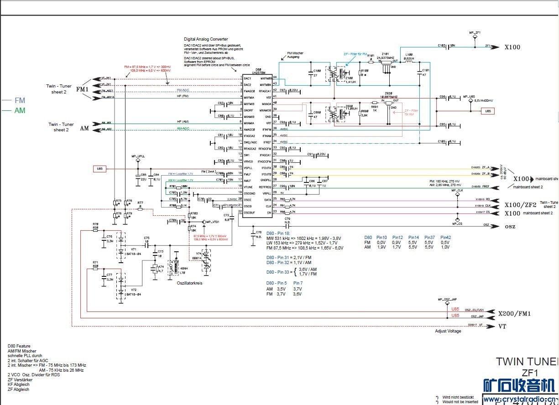The height and width of the screenshot is (405, 559).
Task: Click the MP_CLK test point diamond
Action: pos(457,195)
